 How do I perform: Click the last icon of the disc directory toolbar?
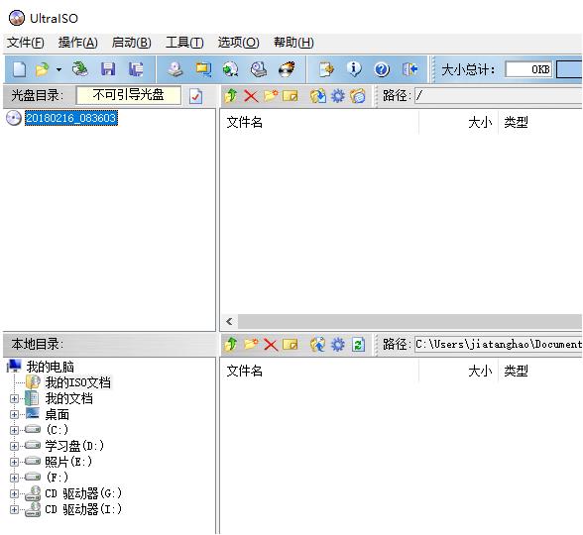click(357, 96)
